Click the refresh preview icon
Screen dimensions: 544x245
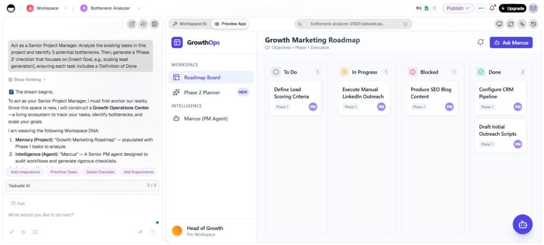click(x=511, y=24)
